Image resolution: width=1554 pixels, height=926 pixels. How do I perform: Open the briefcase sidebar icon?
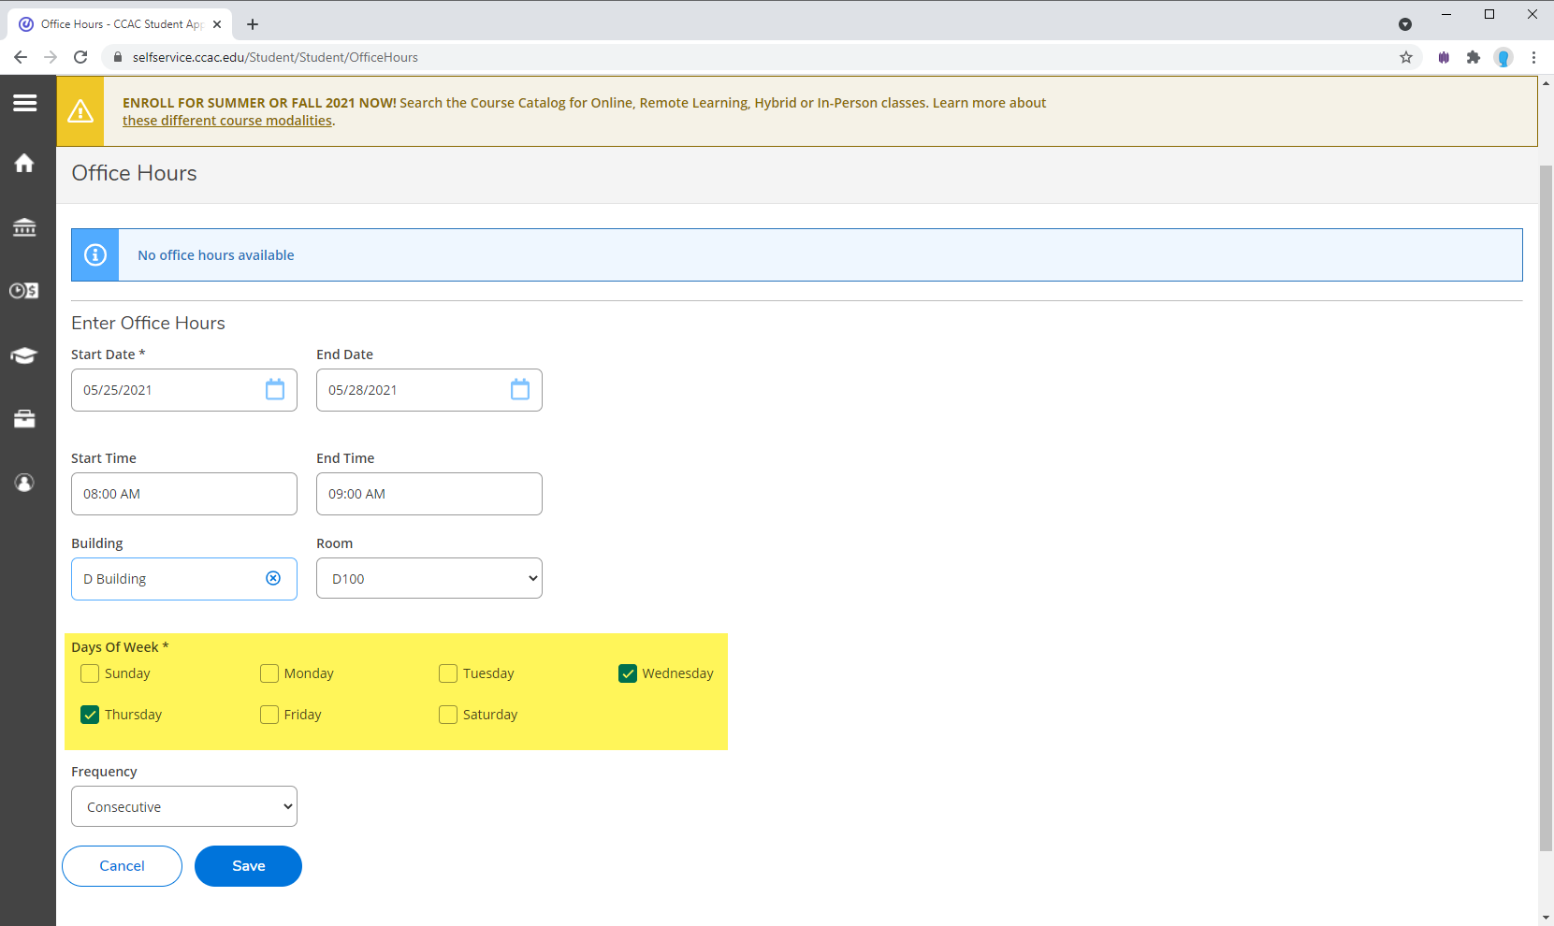coord(24,418)
